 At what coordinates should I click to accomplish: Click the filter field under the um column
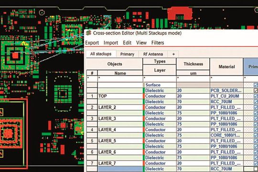(193, 79)
